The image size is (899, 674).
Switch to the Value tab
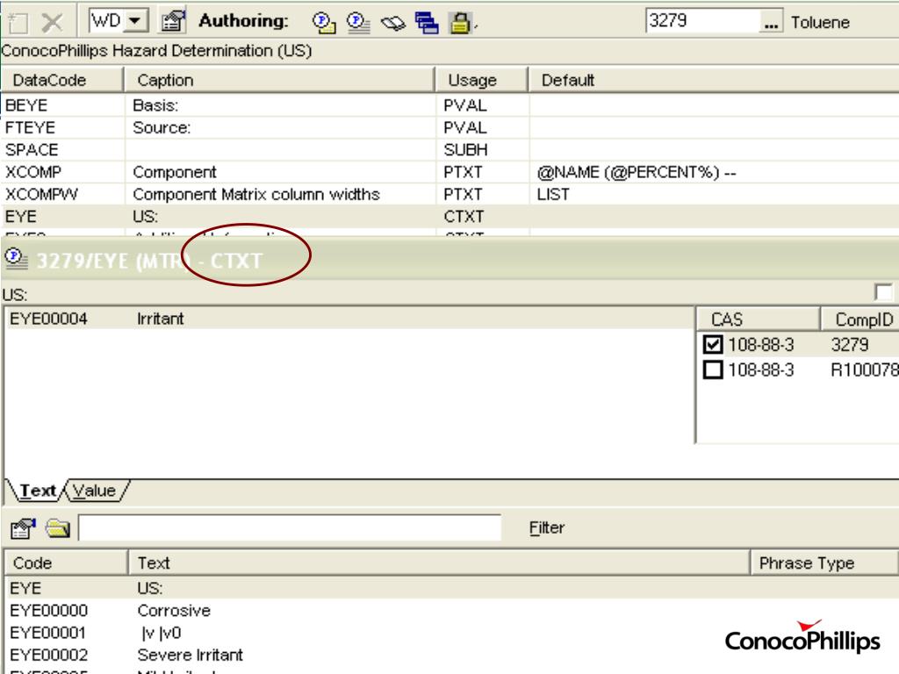click(x=94, y=491)
